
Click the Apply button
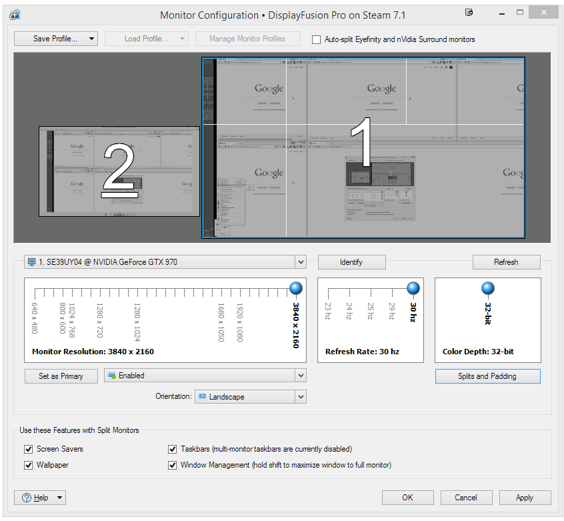tap(524, 498)
